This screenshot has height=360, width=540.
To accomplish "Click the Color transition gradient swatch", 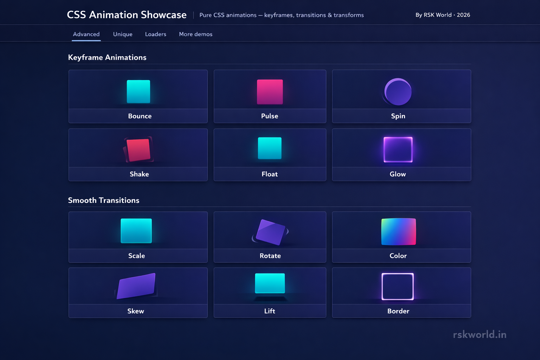I will 398,231.
